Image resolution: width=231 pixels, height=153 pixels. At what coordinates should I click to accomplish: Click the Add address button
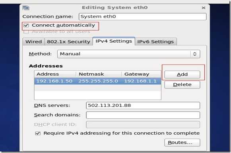[182, 75]
